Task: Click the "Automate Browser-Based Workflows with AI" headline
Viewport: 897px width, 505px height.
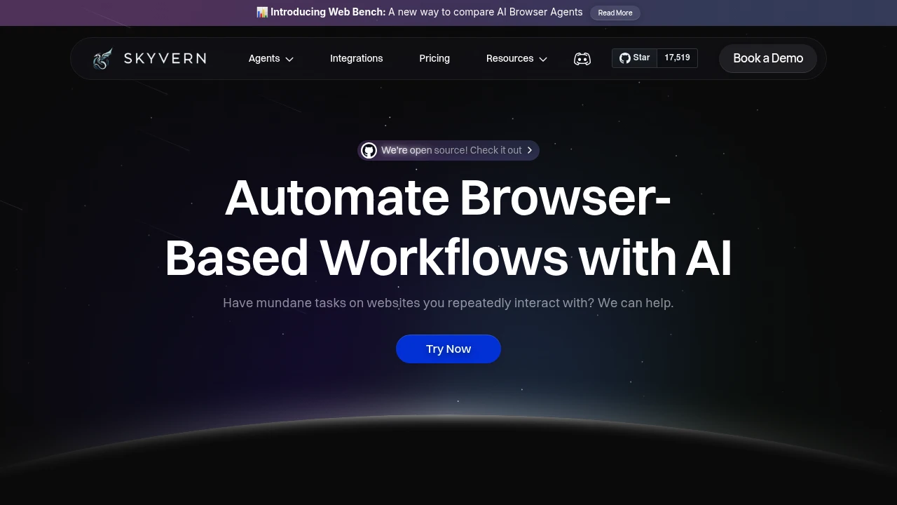Action: pos(448,227)
